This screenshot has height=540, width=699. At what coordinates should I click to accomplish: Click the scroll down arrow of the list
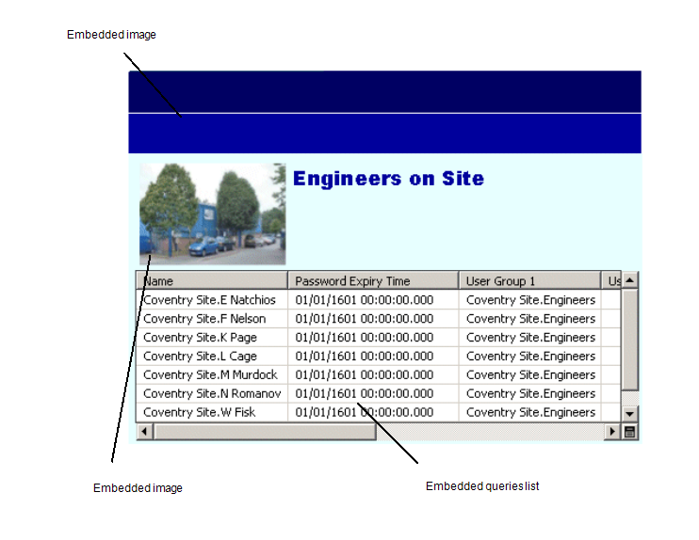tap(629, 414)
